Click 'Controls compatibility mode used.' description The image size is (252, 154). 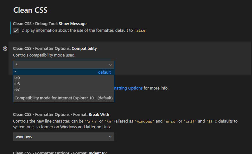[x=44, y=55]
